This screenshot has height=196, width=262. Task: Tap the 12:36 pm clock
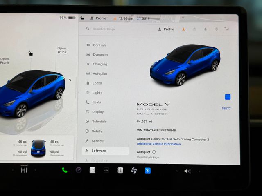(126, 18)
